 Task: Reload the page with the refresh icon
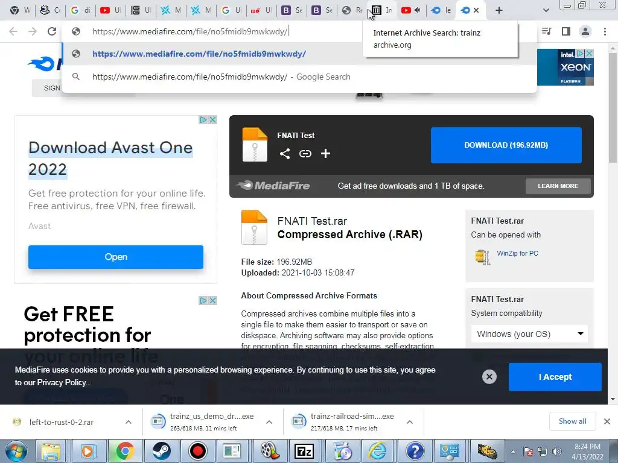[52, 31]
